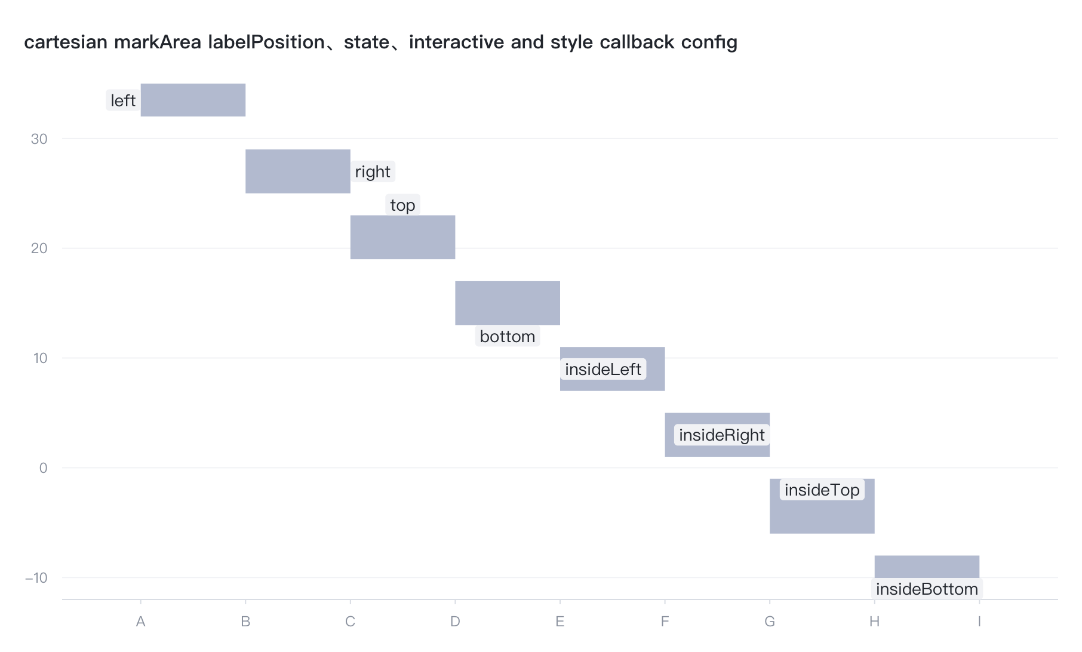The width and height of the screenshot is (1082, 652).
Task: Click the 'insideLeft' label
Action: [x=603, y=369]
